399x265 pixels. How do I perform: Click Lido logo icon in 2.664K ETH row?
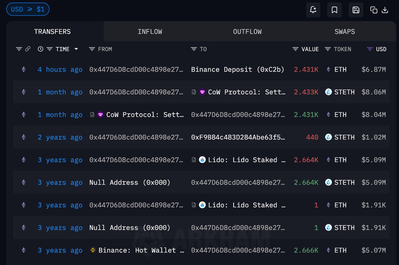(x=202, y=160)
